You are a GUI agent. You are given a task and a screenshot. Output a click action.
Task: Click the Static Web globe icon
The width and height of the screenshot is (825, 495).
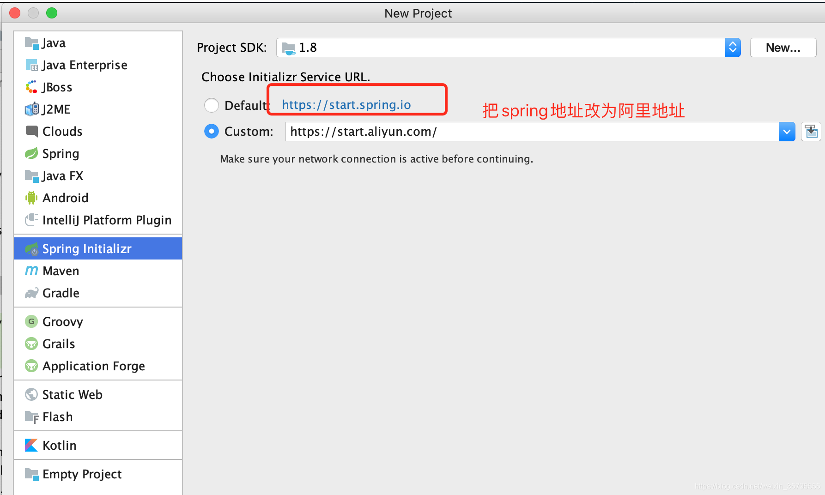tap(31, 395)
